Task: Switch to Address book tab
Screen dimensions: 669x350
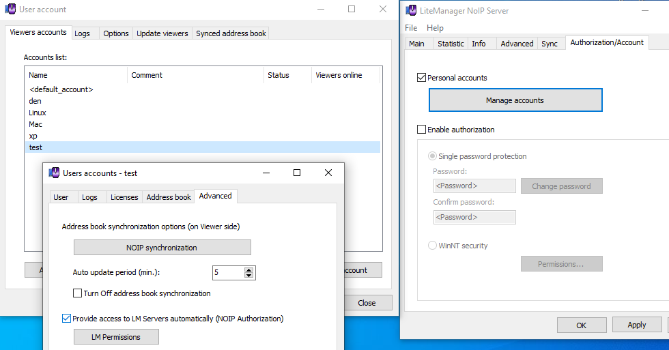Action: [169, 197]
